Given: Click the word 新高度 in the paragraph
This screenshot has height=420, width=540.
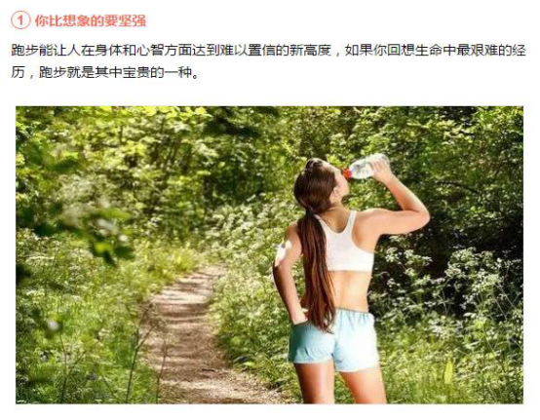Looking at the screenshot, I should (310, 51).
